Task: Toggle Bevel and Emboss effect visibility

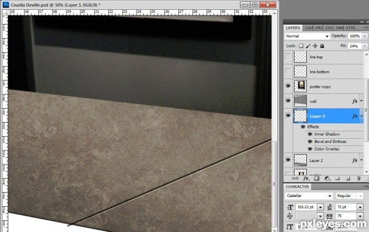Action: click(x=310, y=142)
